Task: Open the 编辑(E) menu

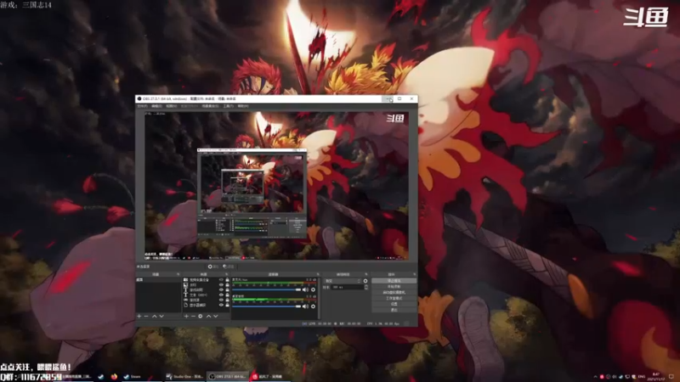Action: tap(156, 105)
